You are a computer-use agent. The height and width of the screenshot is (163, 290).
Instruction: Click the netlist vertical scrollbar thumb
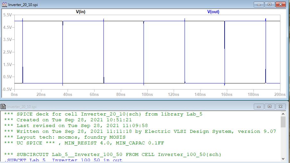click(x=283, y=122)
